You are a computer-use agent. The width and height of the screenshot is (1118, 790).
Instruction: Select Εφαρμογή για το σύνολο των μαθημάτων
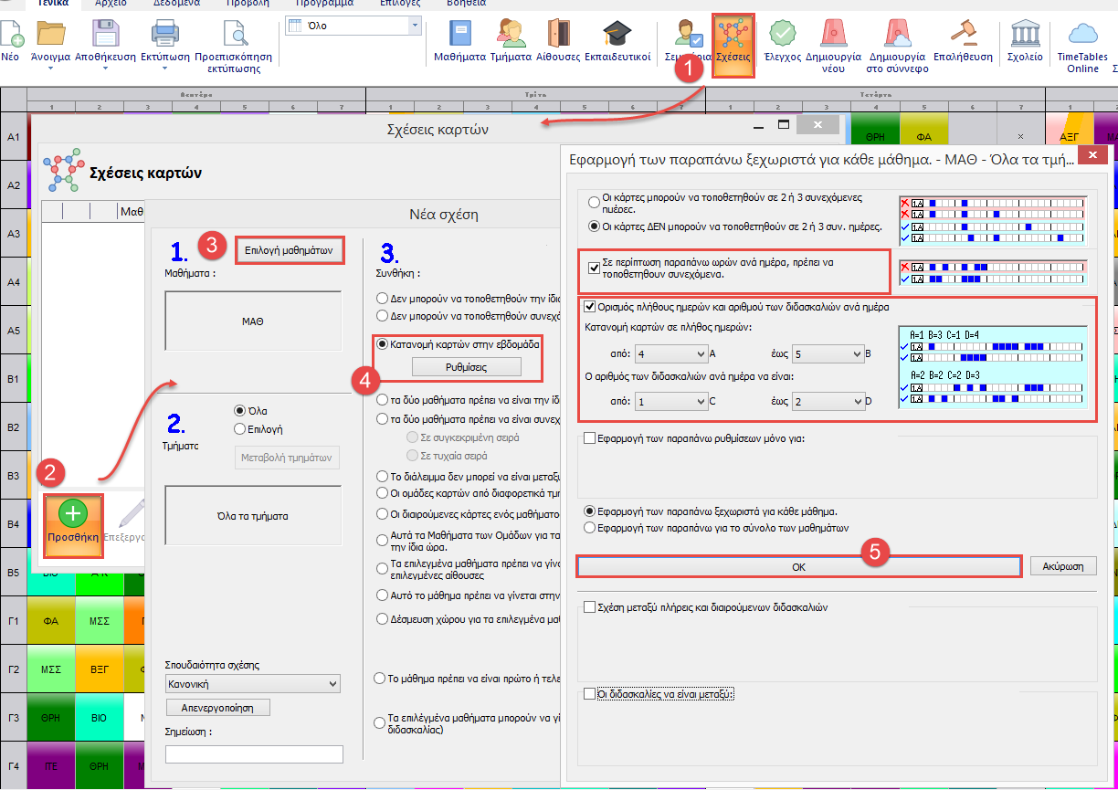pyautogui.click(x=591, y=527)
